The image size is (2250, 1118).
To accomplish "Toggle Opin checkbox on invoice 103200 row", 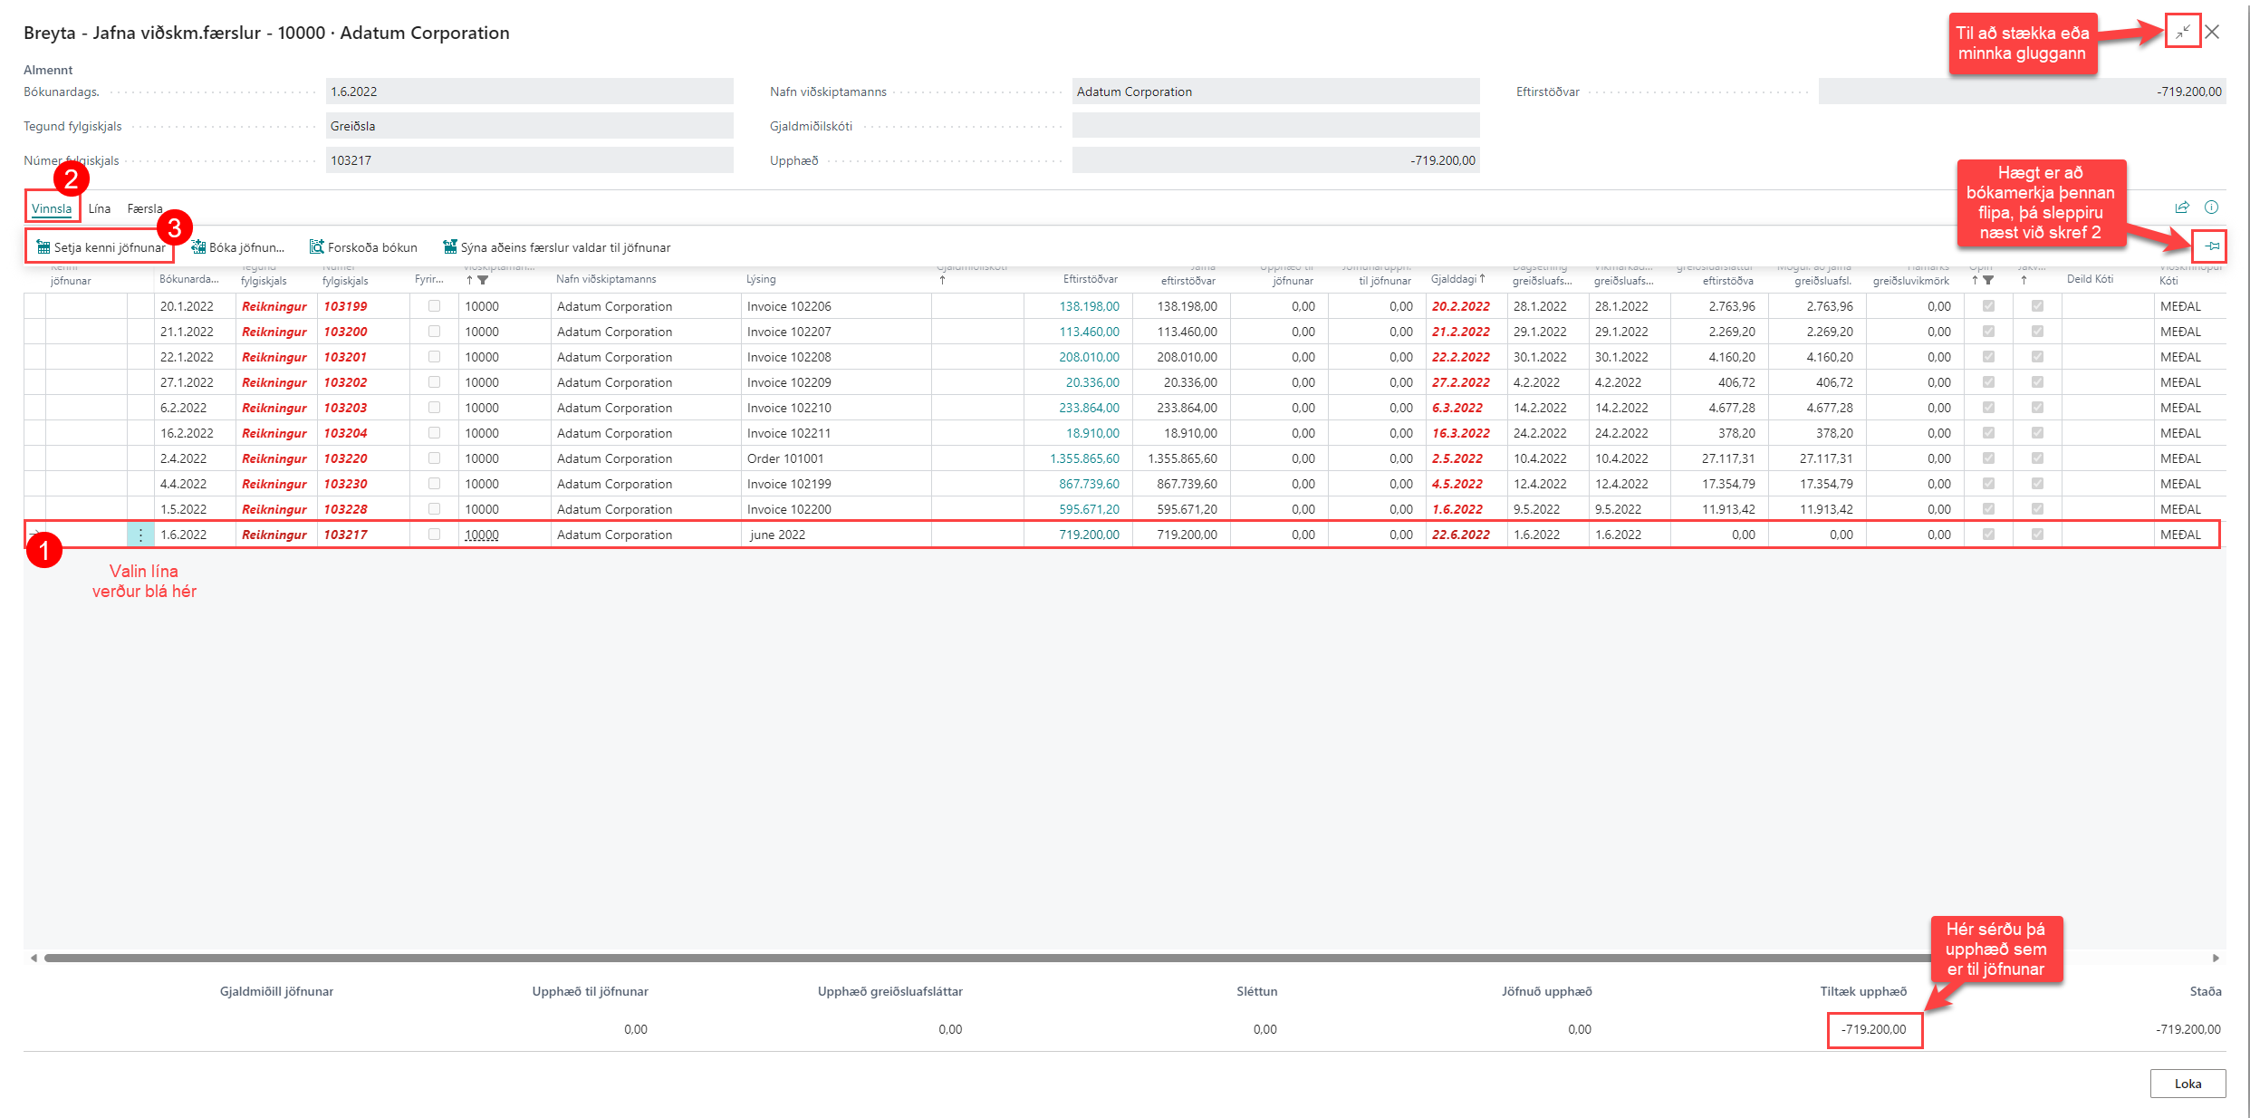I will pos(1988,332).
